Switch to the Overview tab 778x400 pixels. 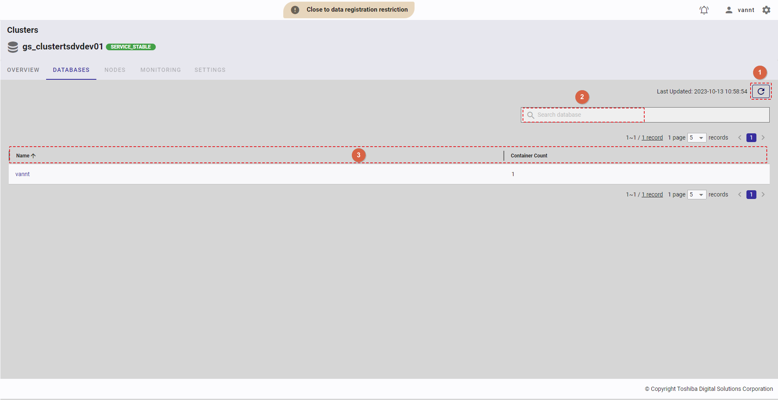click(x=23, y=70)
